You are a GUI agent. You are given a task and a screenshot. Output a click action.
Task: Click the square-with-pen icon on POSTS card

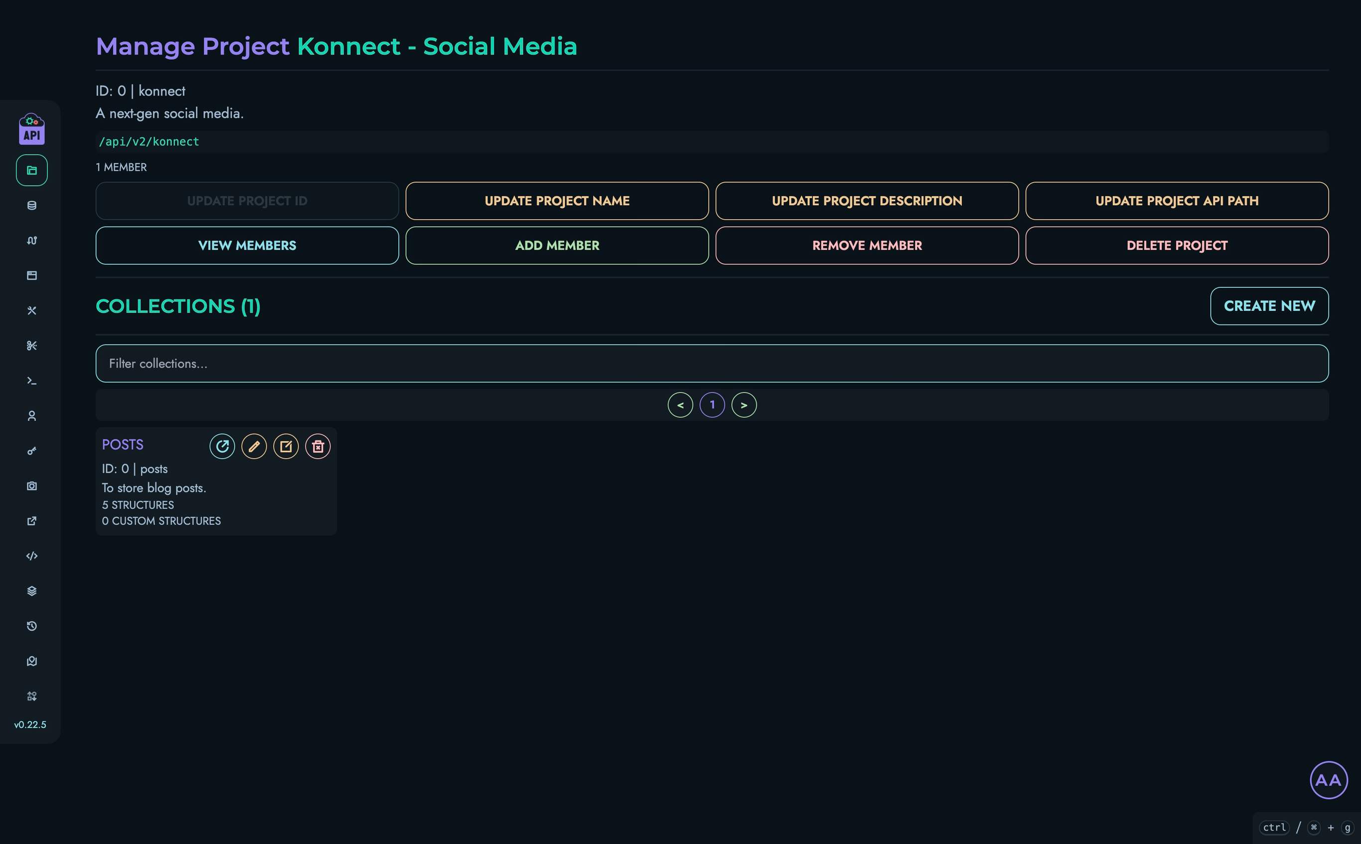tap(286, 446)
